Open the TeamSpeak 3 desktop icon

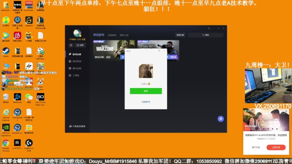pyautogui.click(x=17, y=115)
